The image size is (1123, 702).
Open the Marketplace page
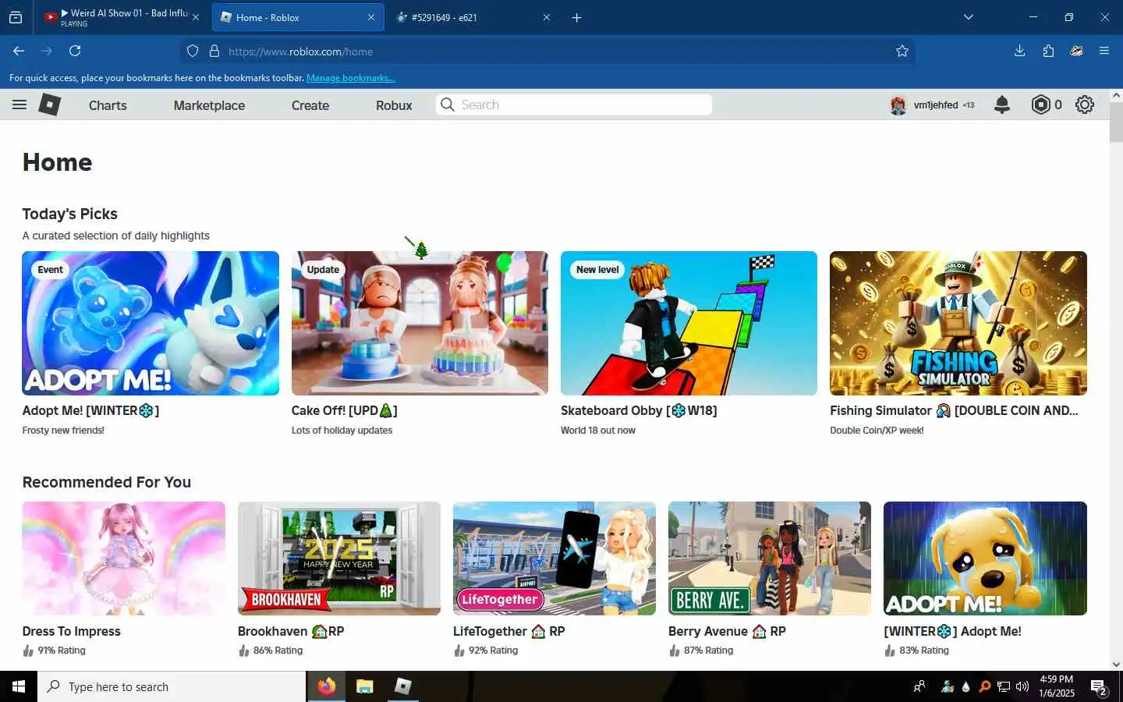[209, 105]
